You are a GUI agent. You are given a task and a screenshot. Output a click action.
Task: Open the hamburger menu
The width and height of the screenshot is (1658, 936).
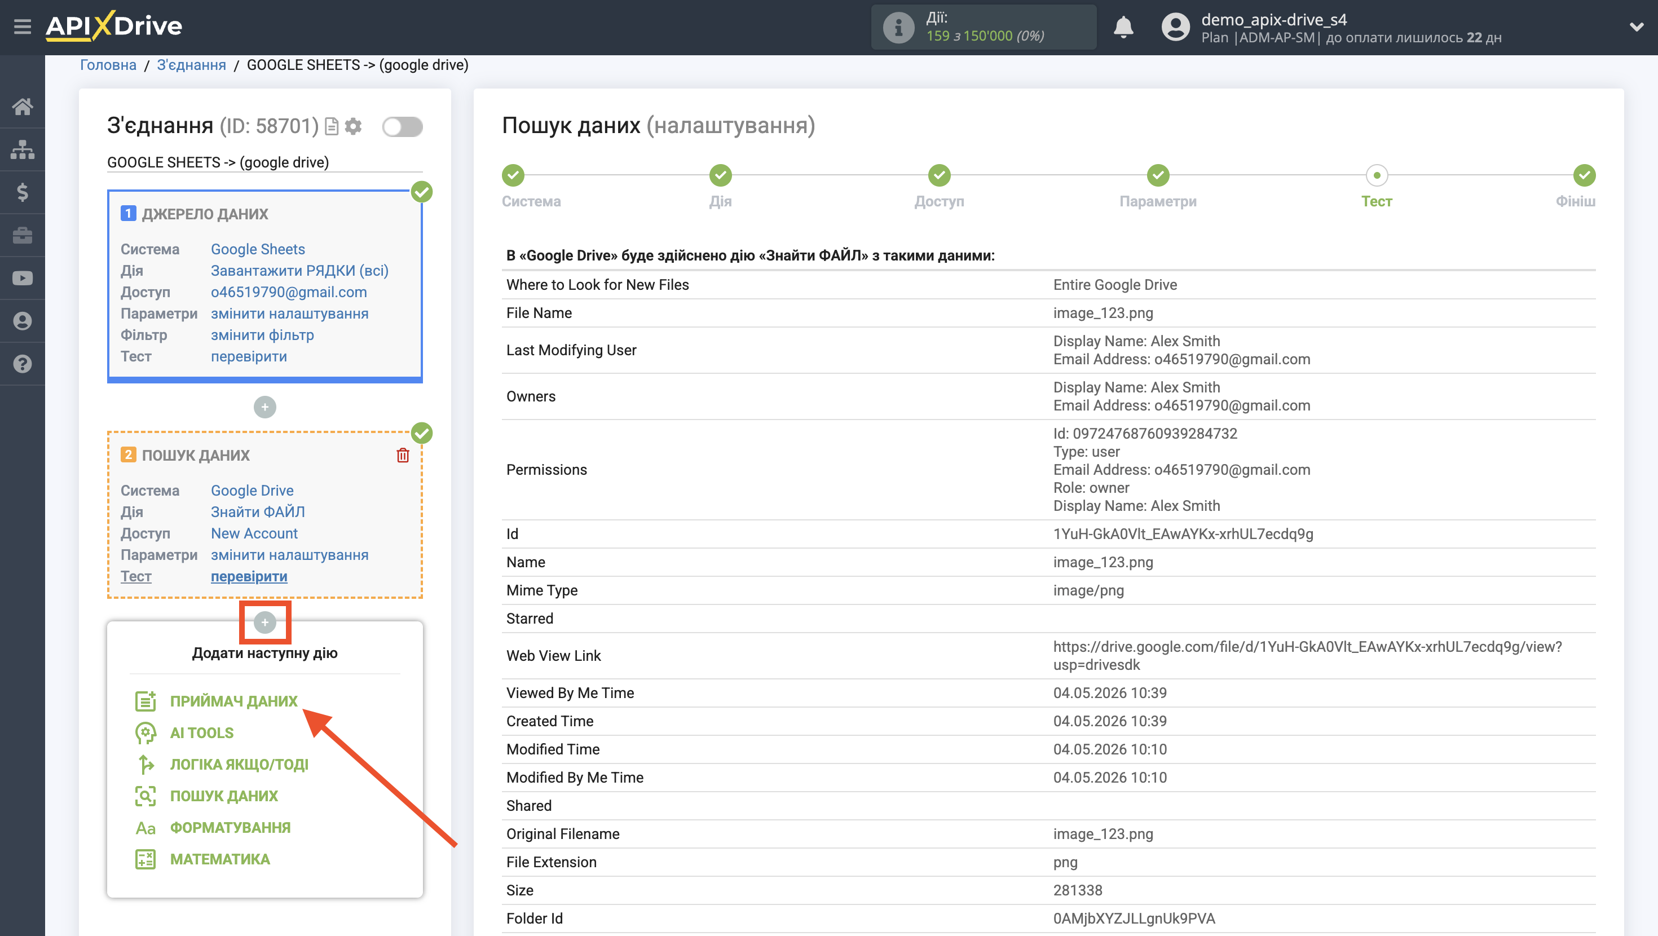pyautogui.click(x=23, y=27)
